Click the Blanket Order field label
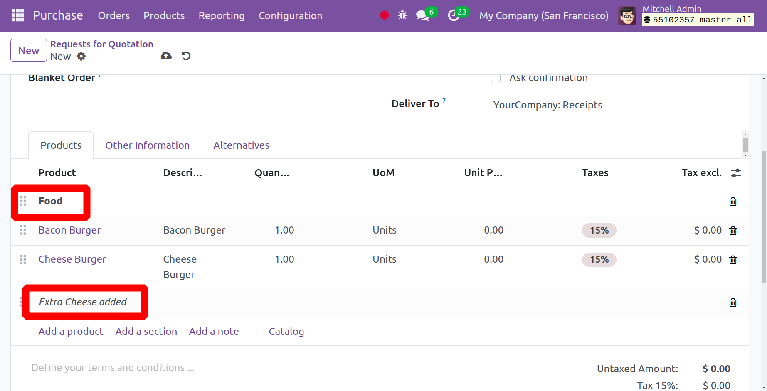Viewport: 767px width, 391px height. [x=62, y=78]
